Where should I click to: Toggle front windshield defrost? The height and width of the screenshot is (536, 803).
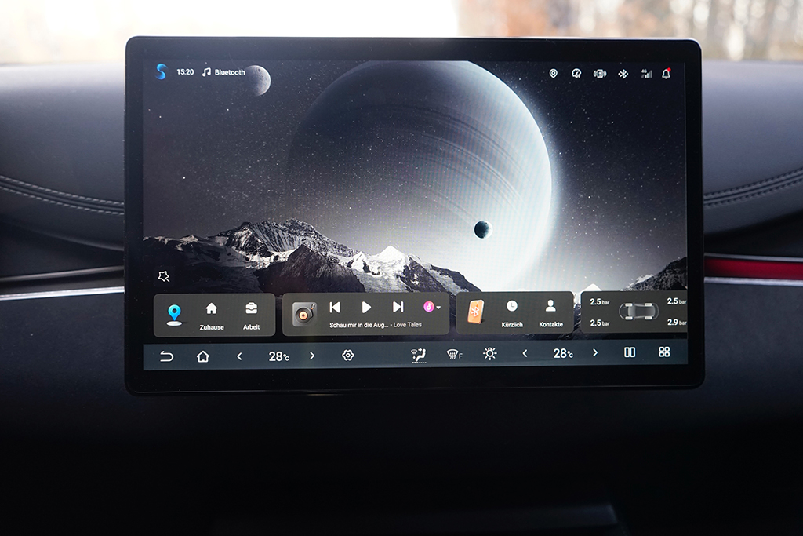pos(454,355)
